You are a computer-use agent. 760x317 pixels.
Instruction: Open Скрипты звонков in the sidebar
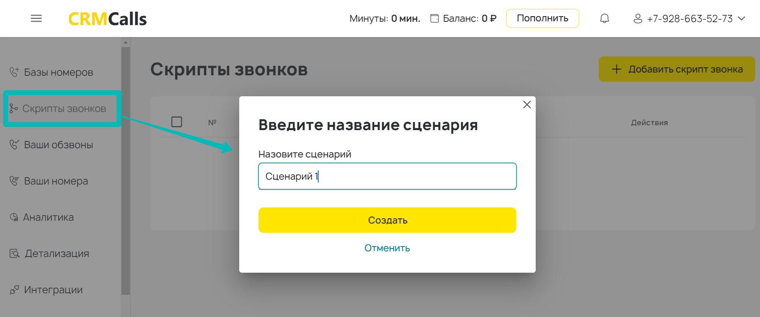coord(64,109)
